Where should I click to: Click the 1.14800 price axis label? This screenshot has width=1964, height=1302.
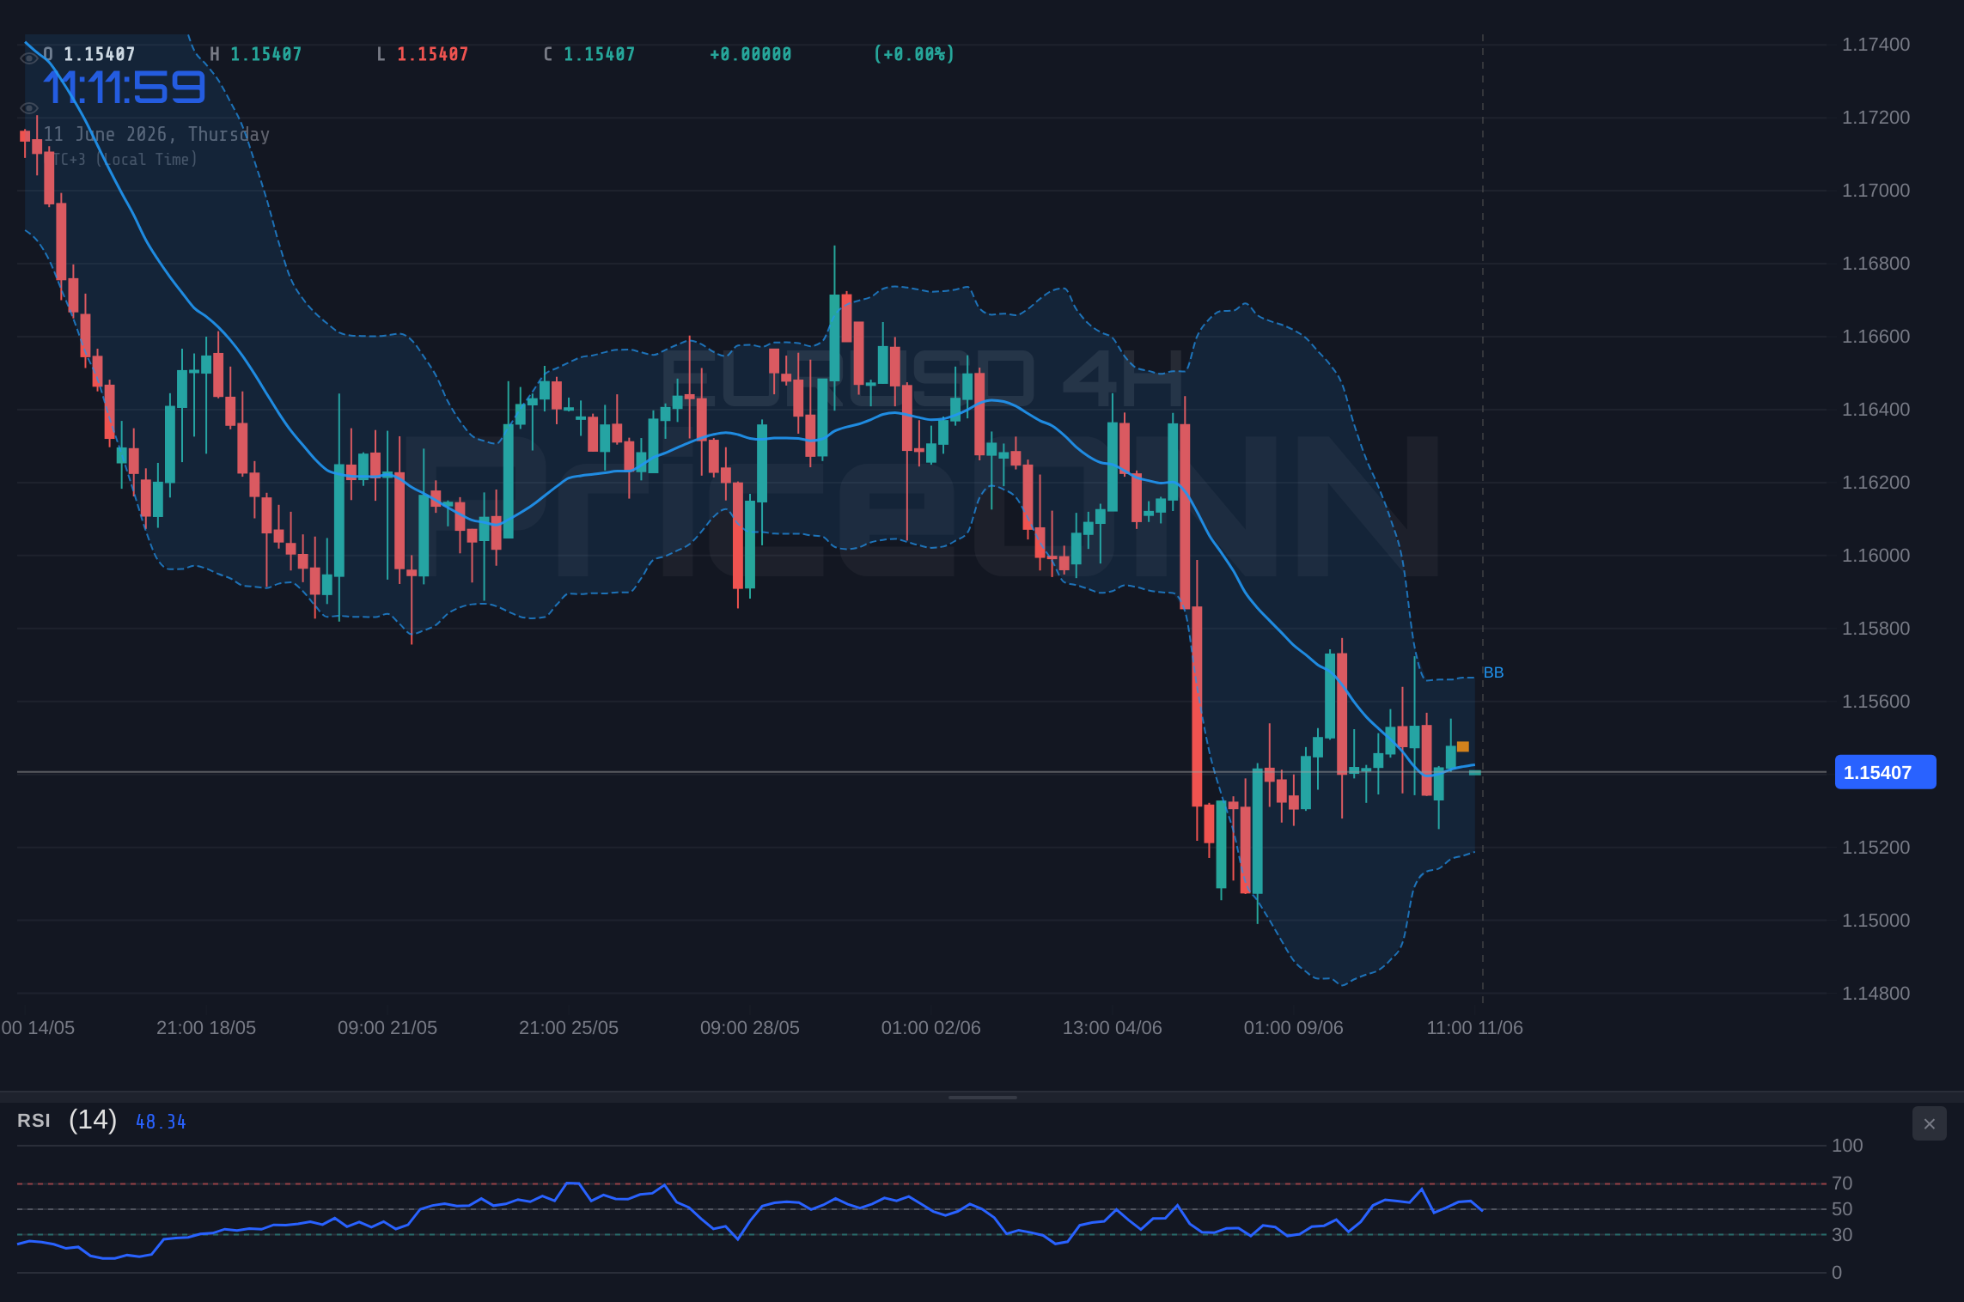[1876, 994]
